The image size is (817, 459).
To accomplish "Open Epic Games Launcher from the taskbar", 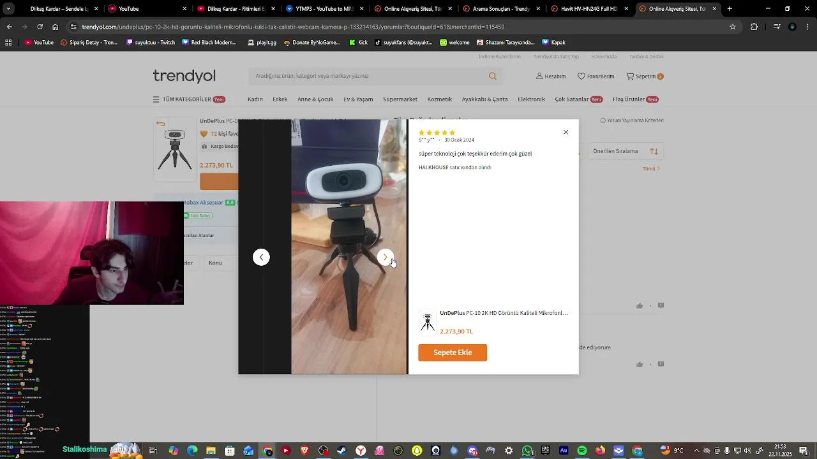I will coord(546,451).
